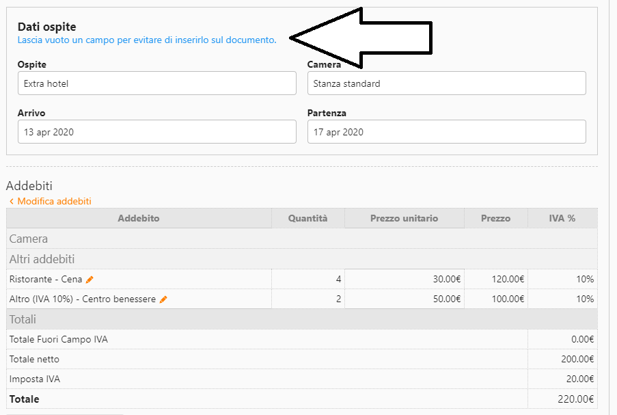
Task: Click the Quantità column header
Action: (x=307, y=218)
